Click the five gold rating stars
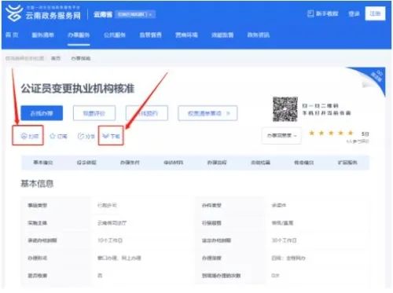The height and width of the screenshot is (293, 393). point(331,133)
